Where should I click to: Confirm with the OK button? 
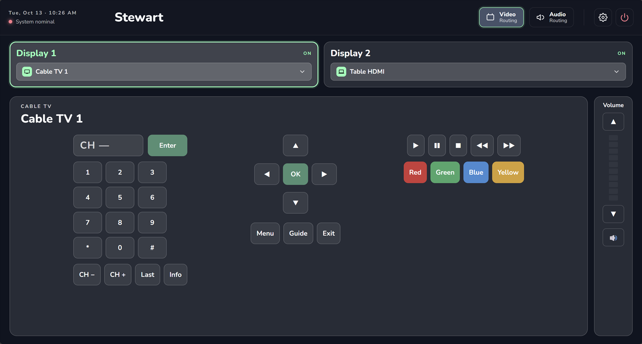(x=296, y=174)
